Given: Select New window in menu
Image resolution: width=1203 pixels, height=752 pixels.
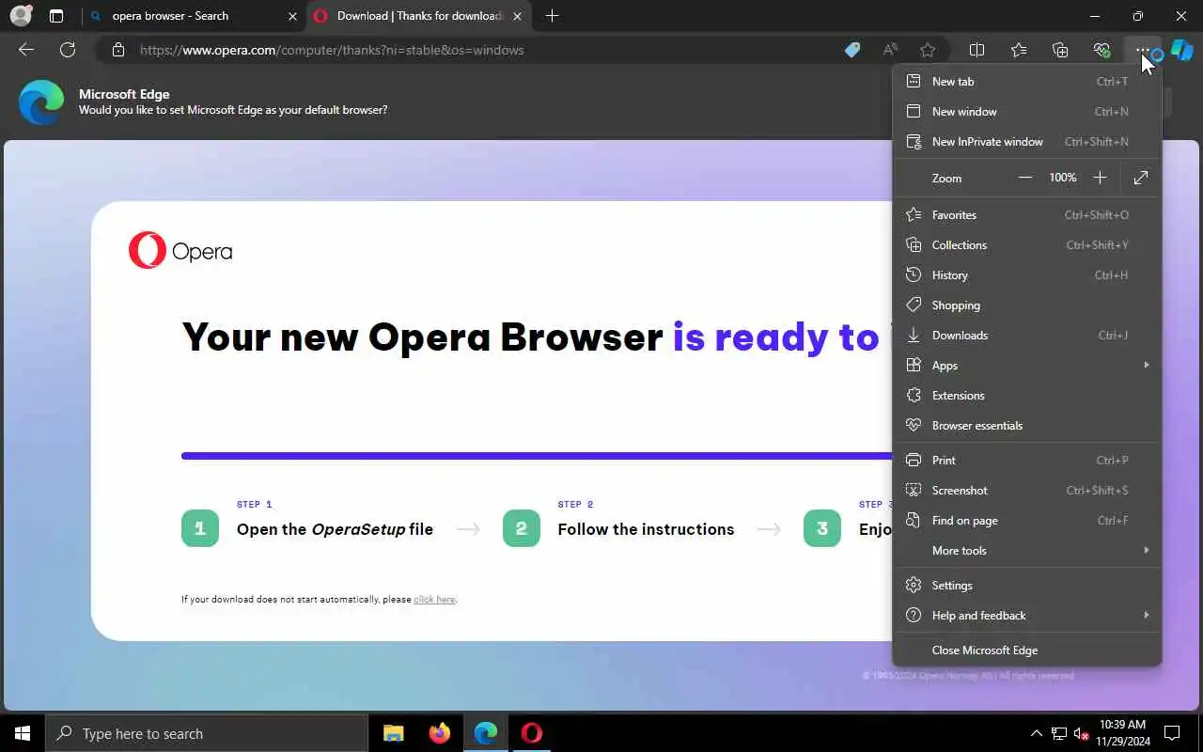Looking at the screenshot, I should (1026, 112).
